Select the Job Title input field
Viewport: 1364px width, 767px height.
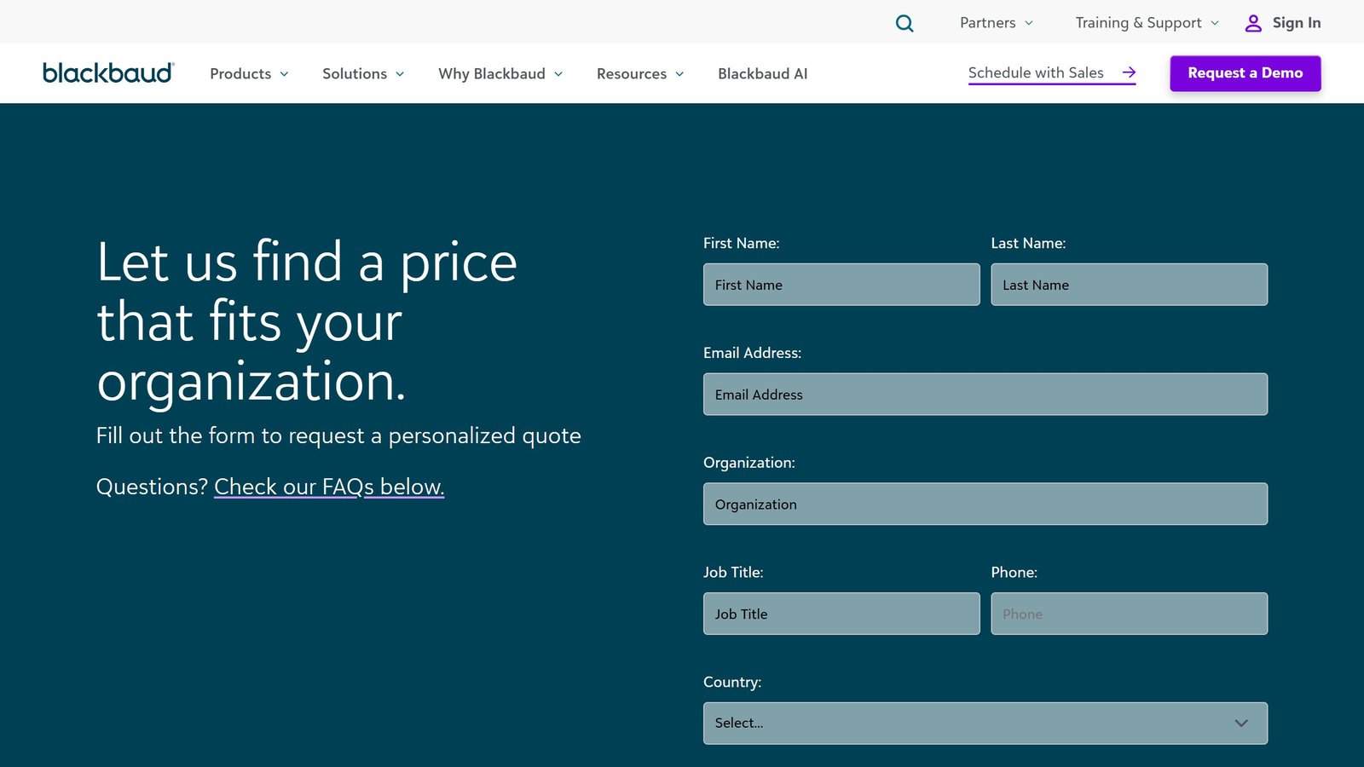841,614
